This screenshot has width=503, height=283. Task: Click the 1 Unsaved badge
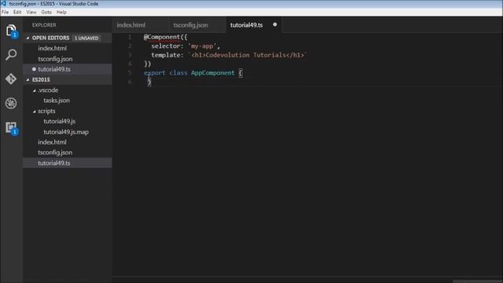(86, 38)
